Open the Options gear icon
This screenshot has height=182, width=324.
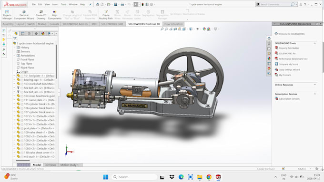(x=152, y=4)
